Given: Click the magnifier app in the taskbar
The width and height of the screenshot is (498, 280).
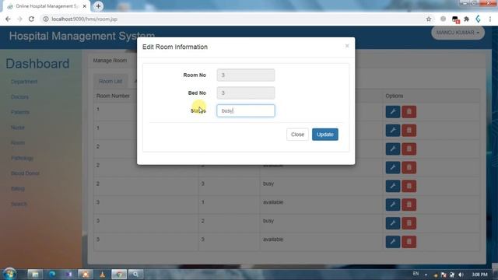Looking at the screenshot, I should point(135,274).
